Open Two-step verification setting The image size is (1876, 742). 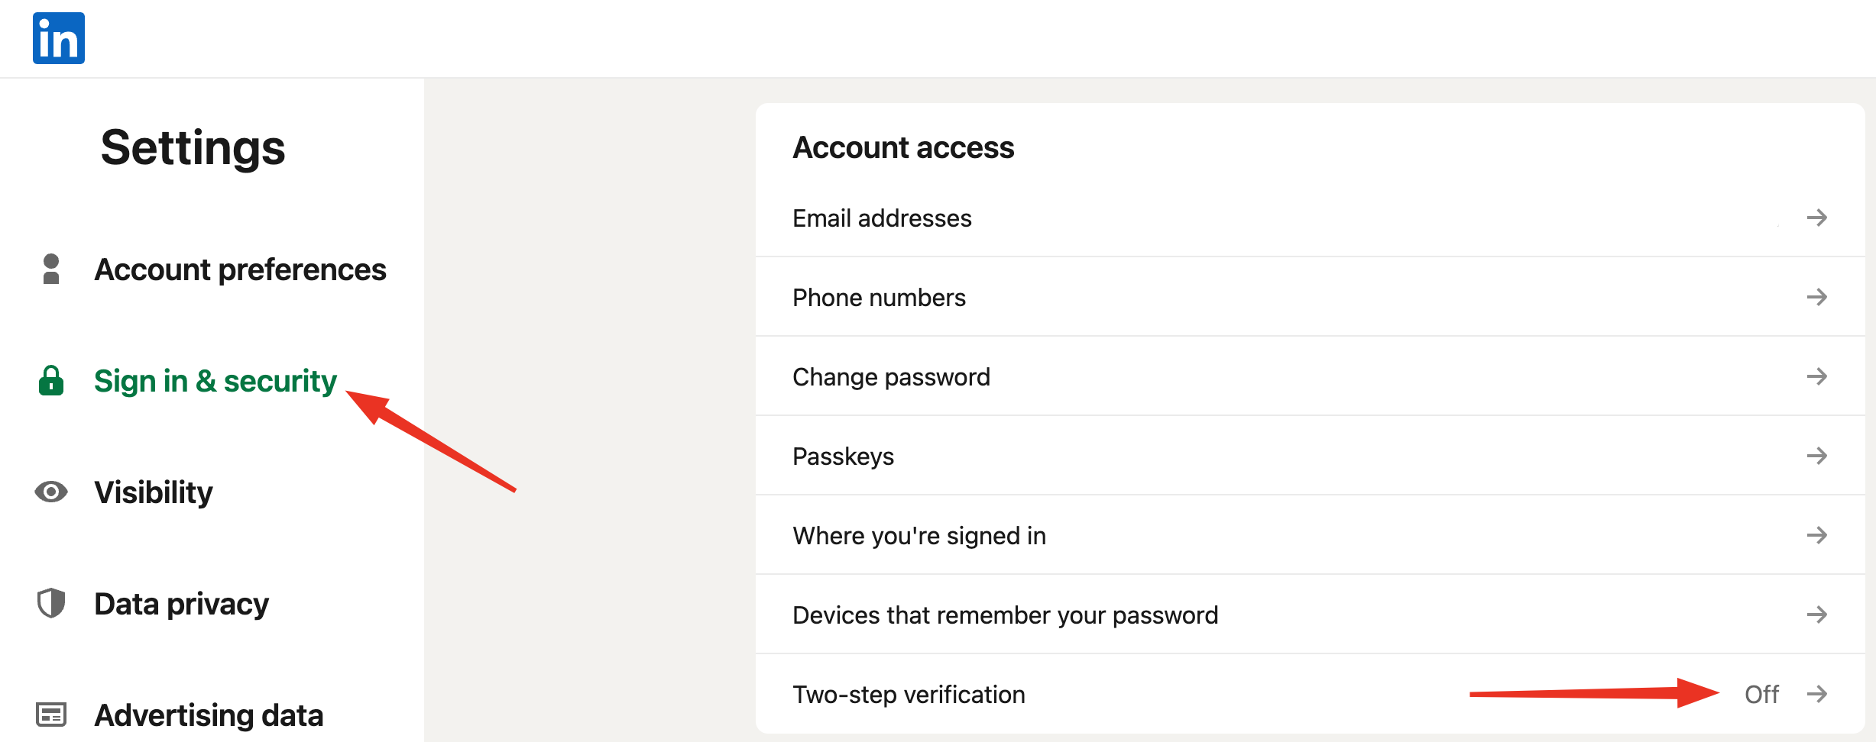[1310, 694]
